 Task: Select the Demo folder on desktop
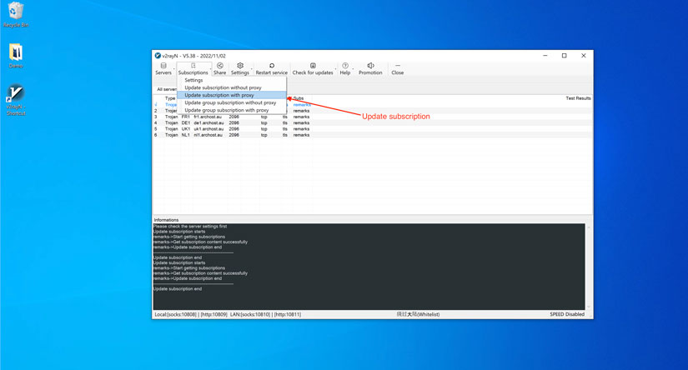16,55
